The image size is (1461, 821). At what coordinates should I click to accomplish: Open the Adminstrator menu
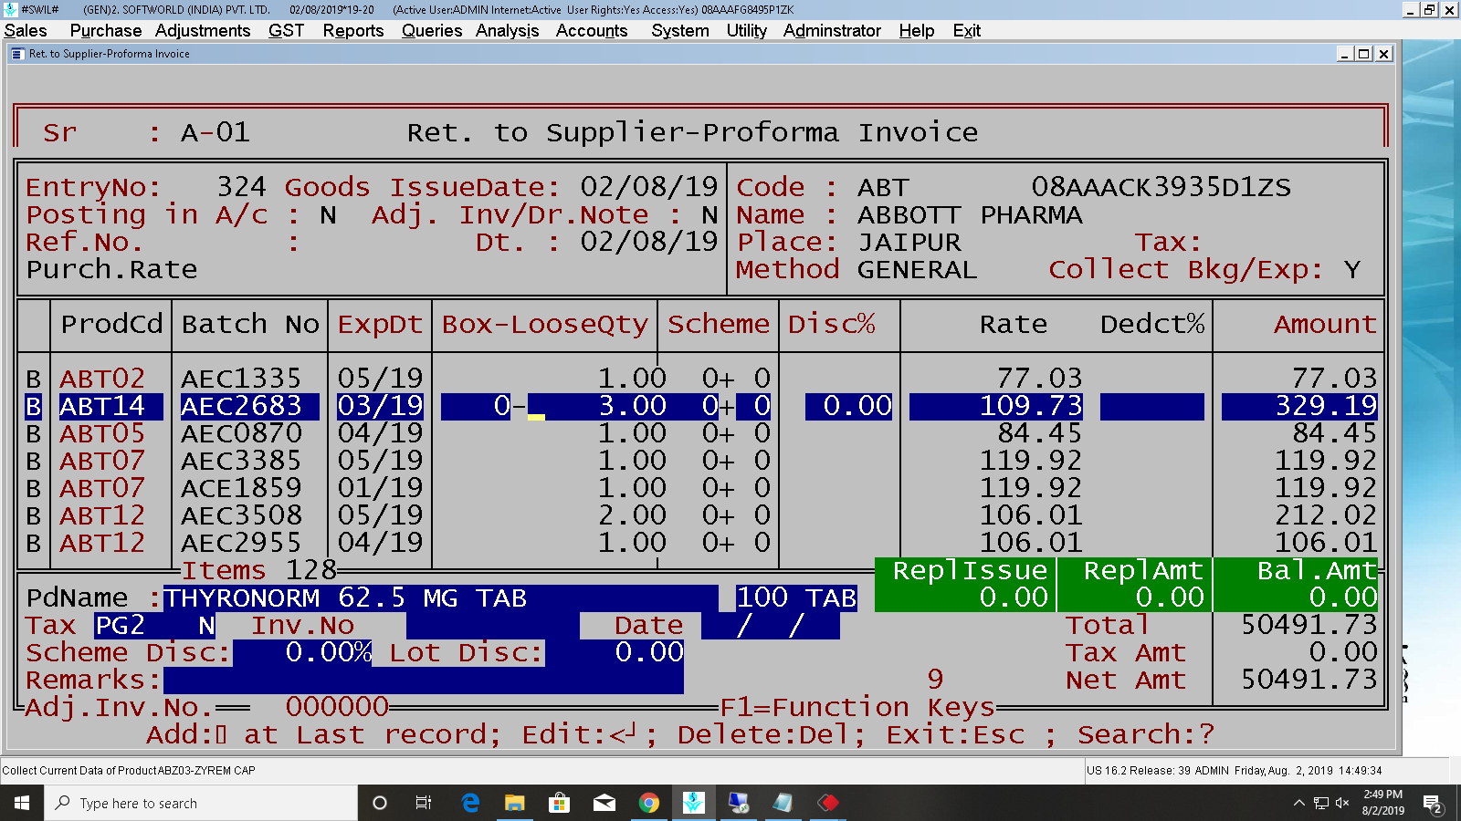pos(832,30)
